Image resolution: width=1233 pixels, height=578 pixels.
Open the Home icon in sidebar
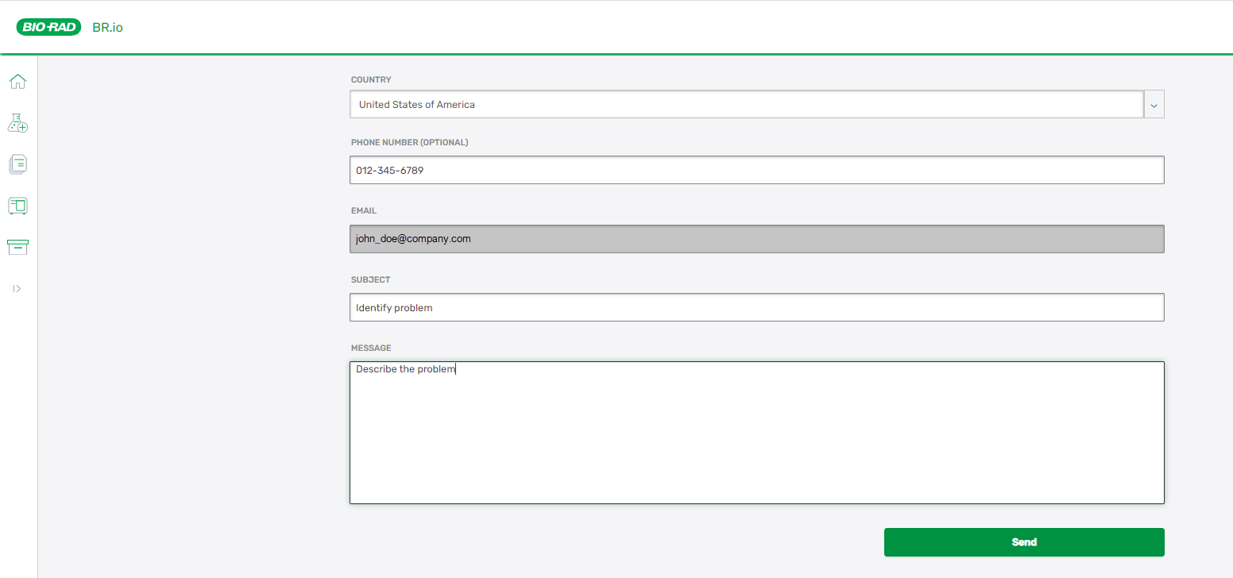click(x=17, y=81)
